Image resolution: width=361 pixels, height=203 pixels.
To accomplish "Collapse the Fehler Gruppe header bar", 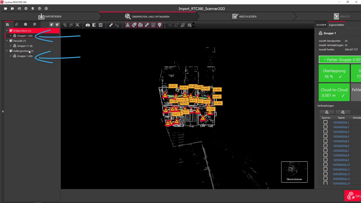I will 340,60.
